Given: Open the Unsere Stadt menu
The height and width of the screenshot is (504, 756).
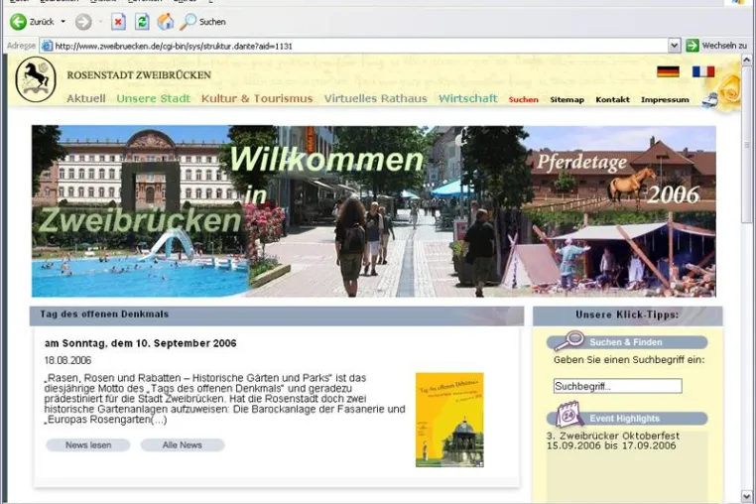Looking at the screenshot, I should [x=154, y=98].
